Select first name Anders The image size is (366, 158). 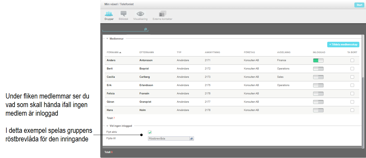(x=111, y=60)
